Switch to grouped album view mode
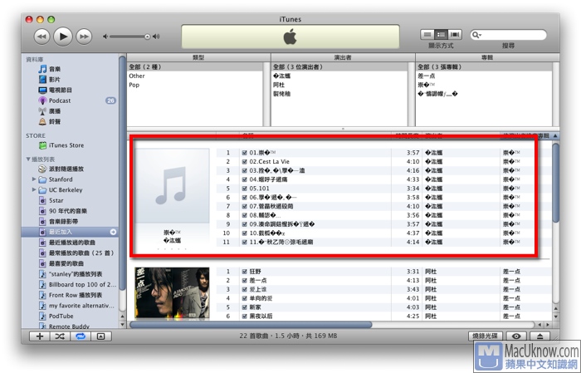The height and width of the screenshot is (373, 581). click(x=441, y=35)
